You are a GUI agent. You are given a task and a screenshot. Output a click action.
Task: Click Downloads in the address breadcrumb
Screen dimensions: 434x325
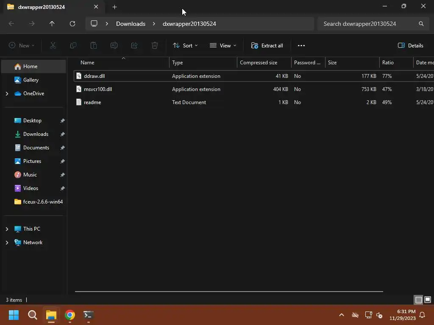tap(131, 24)
